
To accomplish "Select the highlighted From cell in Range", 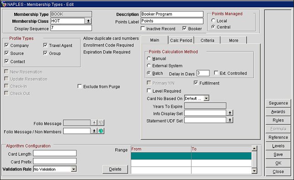I will (x=161, y=156).
